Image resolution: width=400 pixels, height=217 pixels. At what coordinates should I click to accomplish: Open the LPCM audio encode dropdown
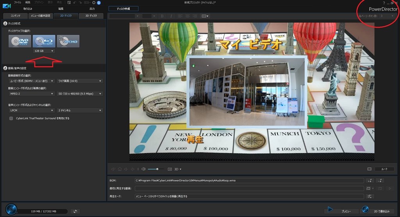pos(31,110)
